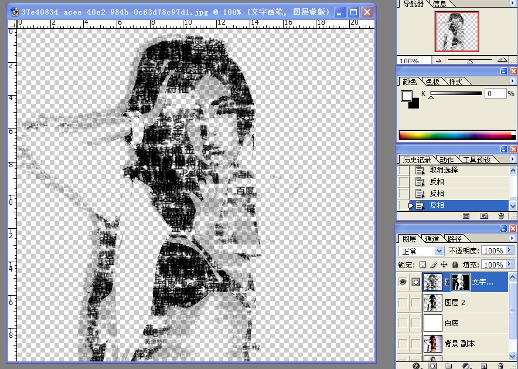Screen dimensions: 518x369
Task: Switch to the 通道 channels tab
Action: [432, 239]
